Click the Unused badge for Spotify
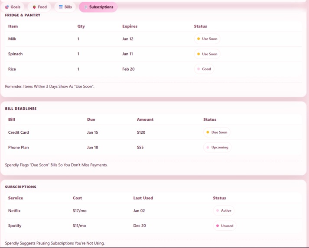The width and height of the screenshot is (309, 248). pos(224,226)
